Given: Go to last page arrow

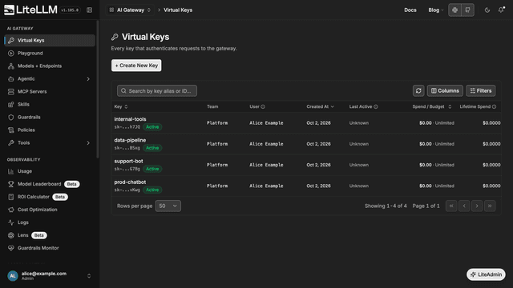Looking at the screenshot, I should 490,206.
